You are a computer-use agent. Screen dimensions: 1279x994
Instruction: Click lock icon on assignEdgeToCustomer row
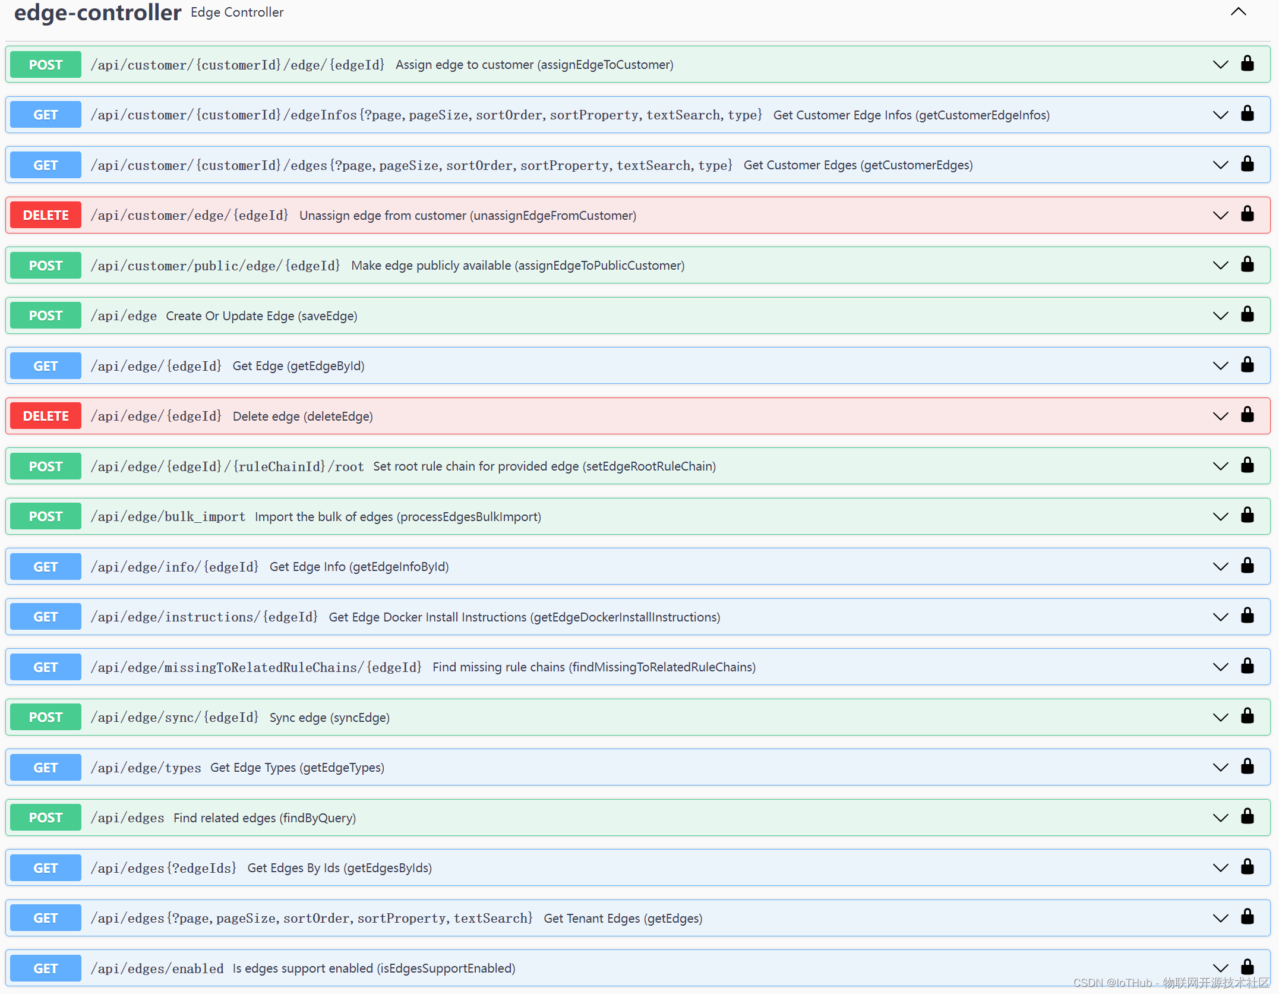click(x=1247, y=64)
